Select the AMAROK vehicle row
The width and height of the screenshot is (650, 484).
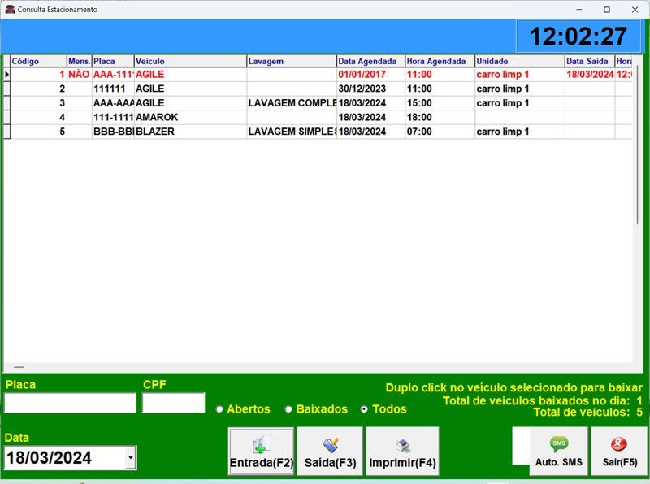coord(189,117)
